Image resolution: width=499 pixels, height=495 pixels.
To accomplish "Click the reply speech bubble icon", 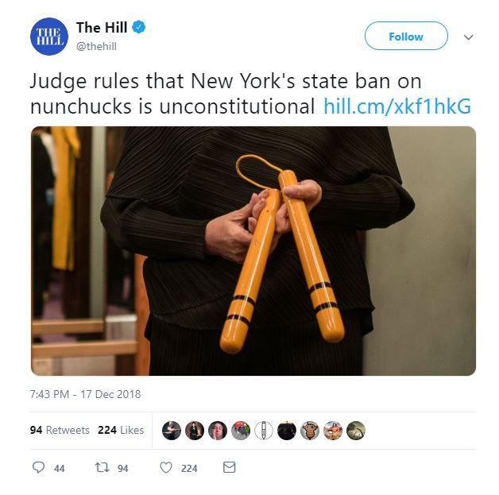I will pos(38,467).
